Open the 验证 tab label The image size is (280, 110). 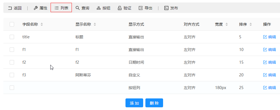click(127, 8)
